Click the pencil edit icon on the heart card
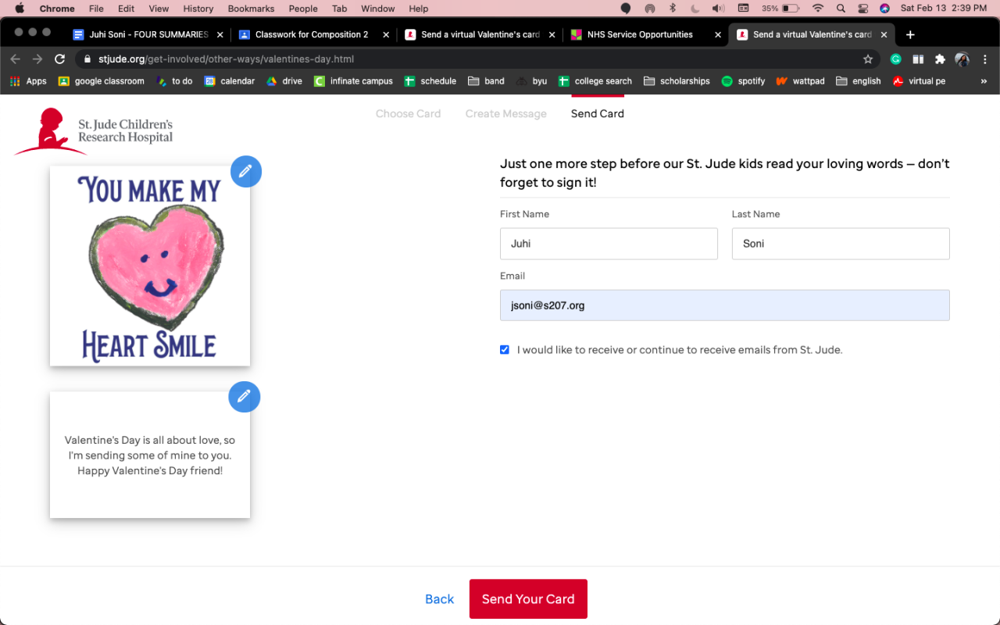 pos(246,171)
